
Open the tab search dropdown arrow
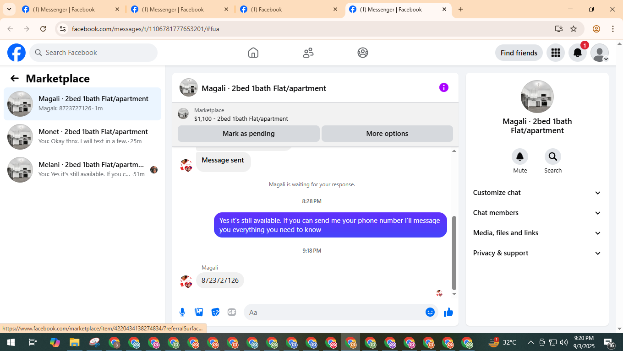point(9,9)
